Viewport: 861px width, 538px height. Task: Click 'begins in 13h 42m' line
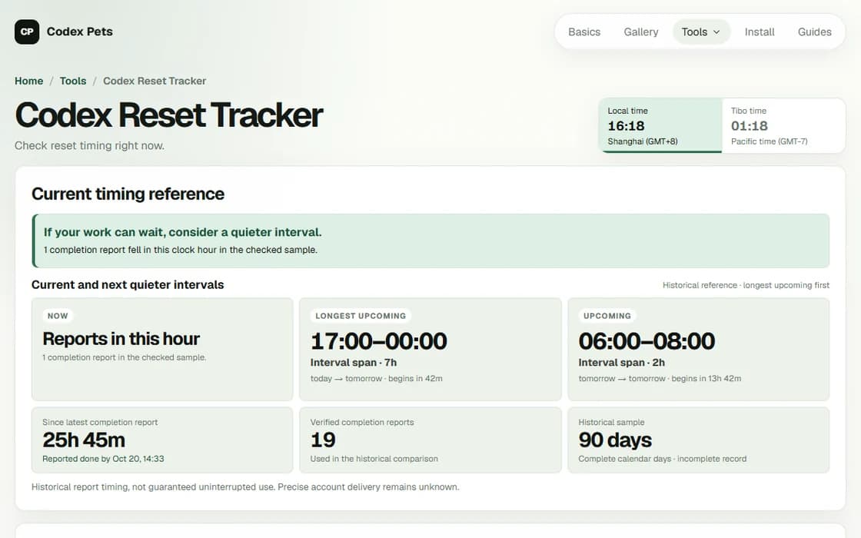660,379
